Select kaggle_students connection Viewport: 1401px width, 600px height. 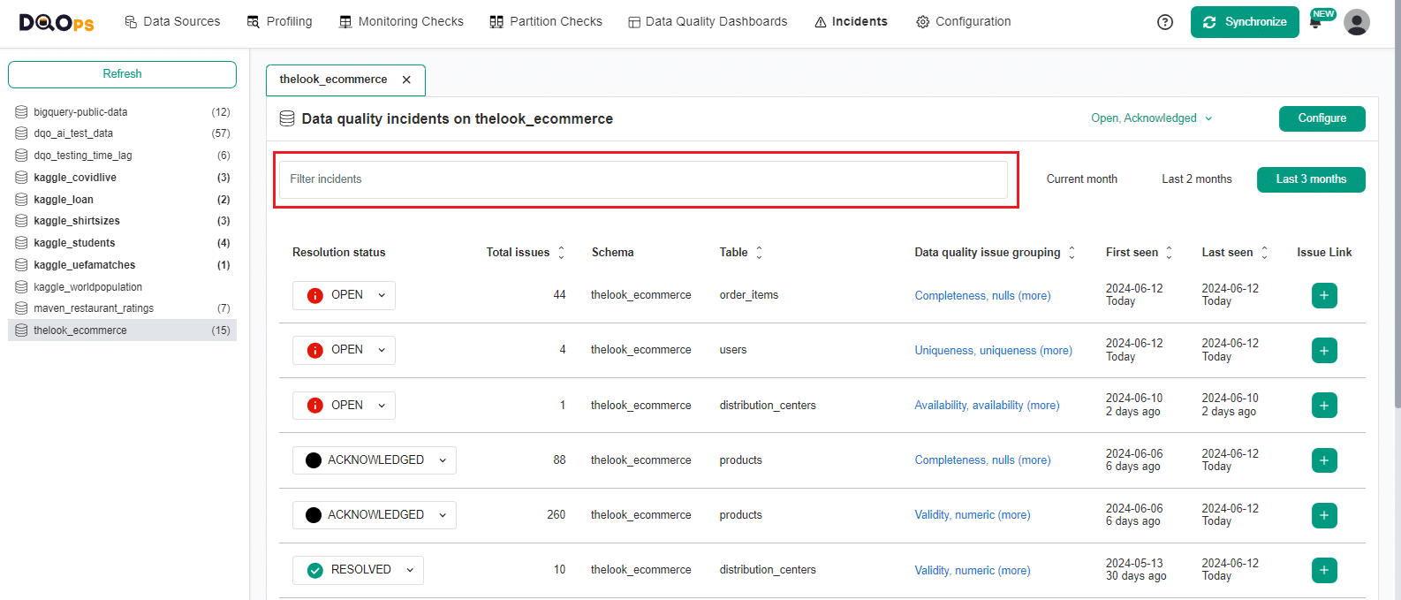122,243
